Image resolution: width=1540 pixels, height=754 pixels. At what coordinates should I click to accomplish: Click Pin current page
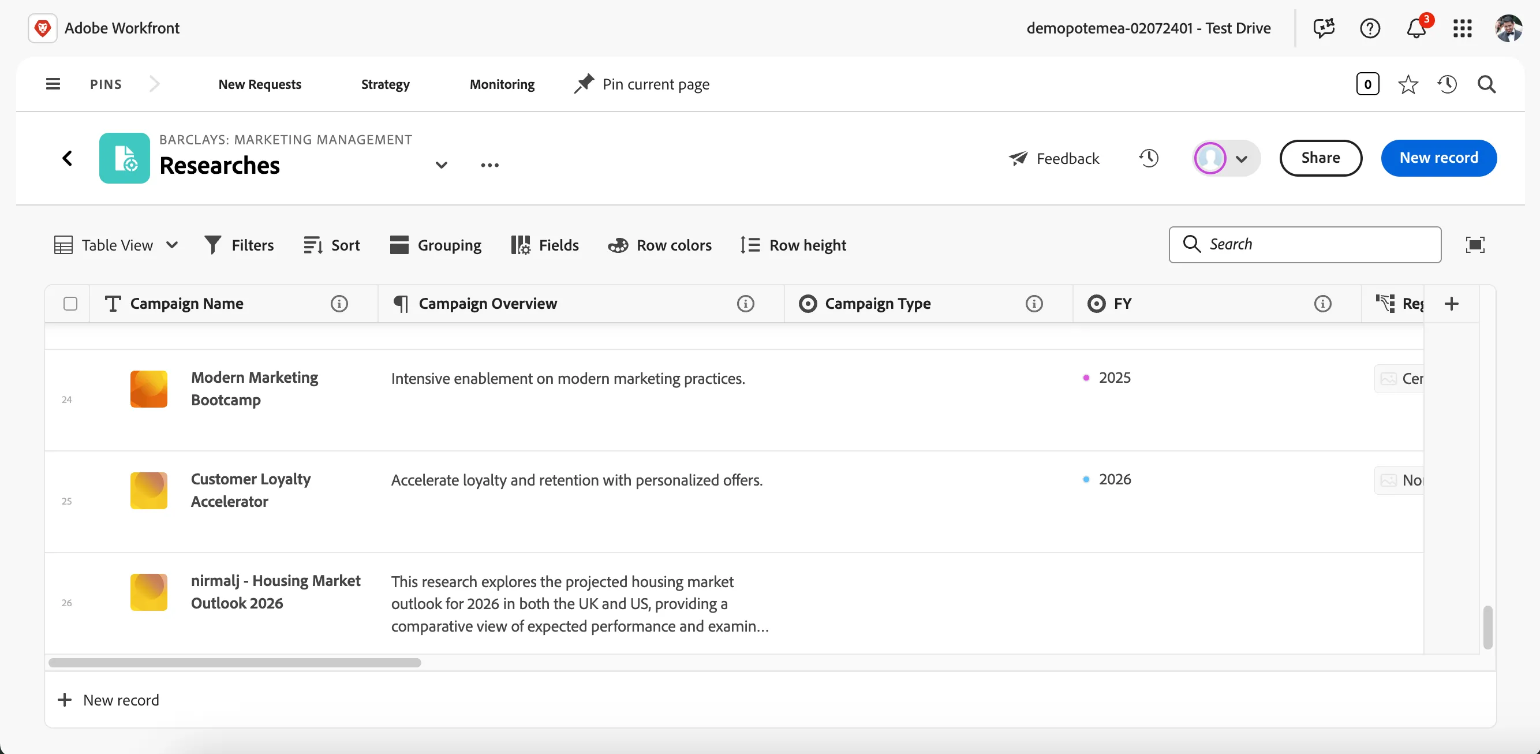click(x=641, y=84)
